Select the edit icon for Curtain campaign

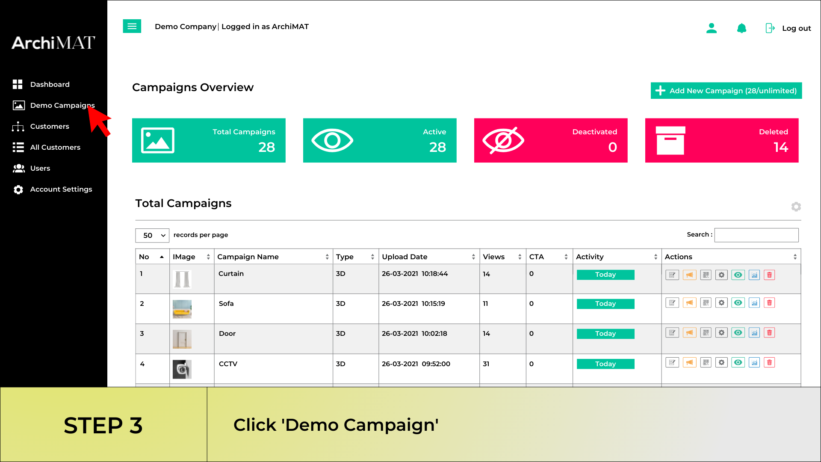click(x=672, y=275)
